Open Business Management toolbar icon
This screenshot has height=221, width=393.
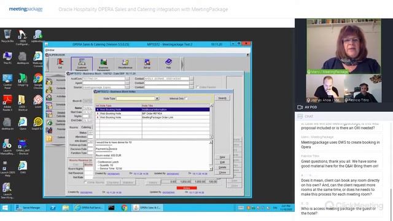pyautogui.click(x=104, y=64)
